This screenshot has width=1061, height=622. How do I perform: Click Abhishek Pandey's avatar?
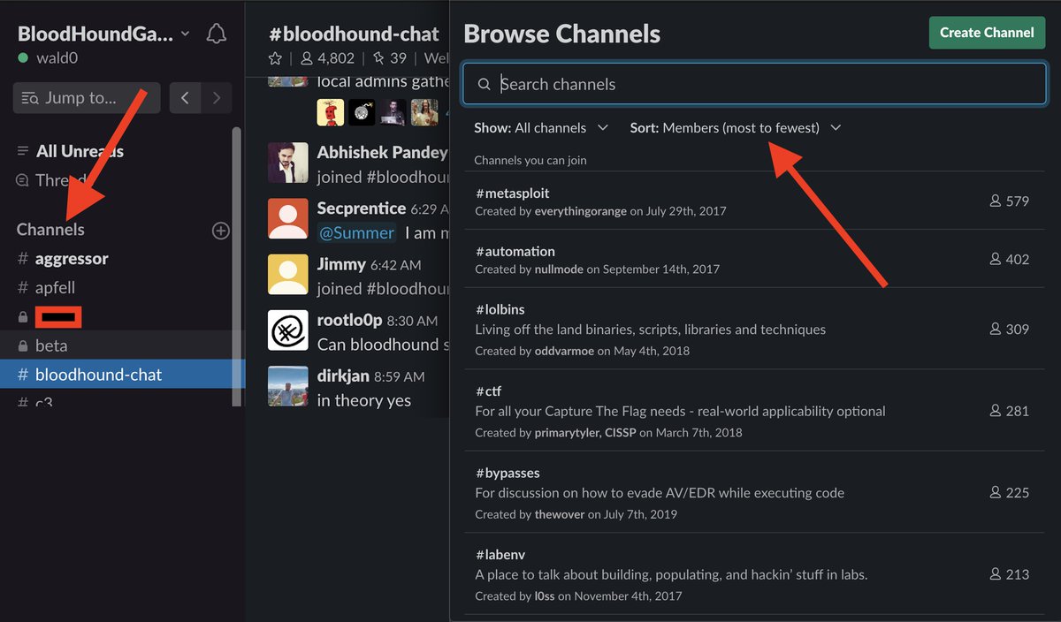[x=287, y=163]
